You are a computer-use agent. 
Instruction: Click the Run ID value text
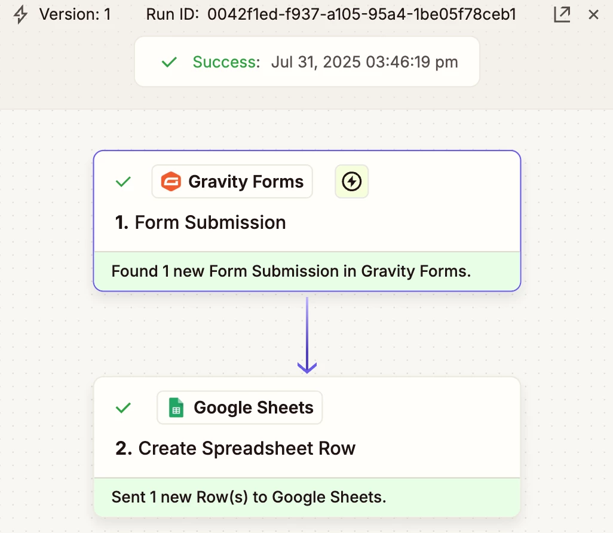point(361,14)
